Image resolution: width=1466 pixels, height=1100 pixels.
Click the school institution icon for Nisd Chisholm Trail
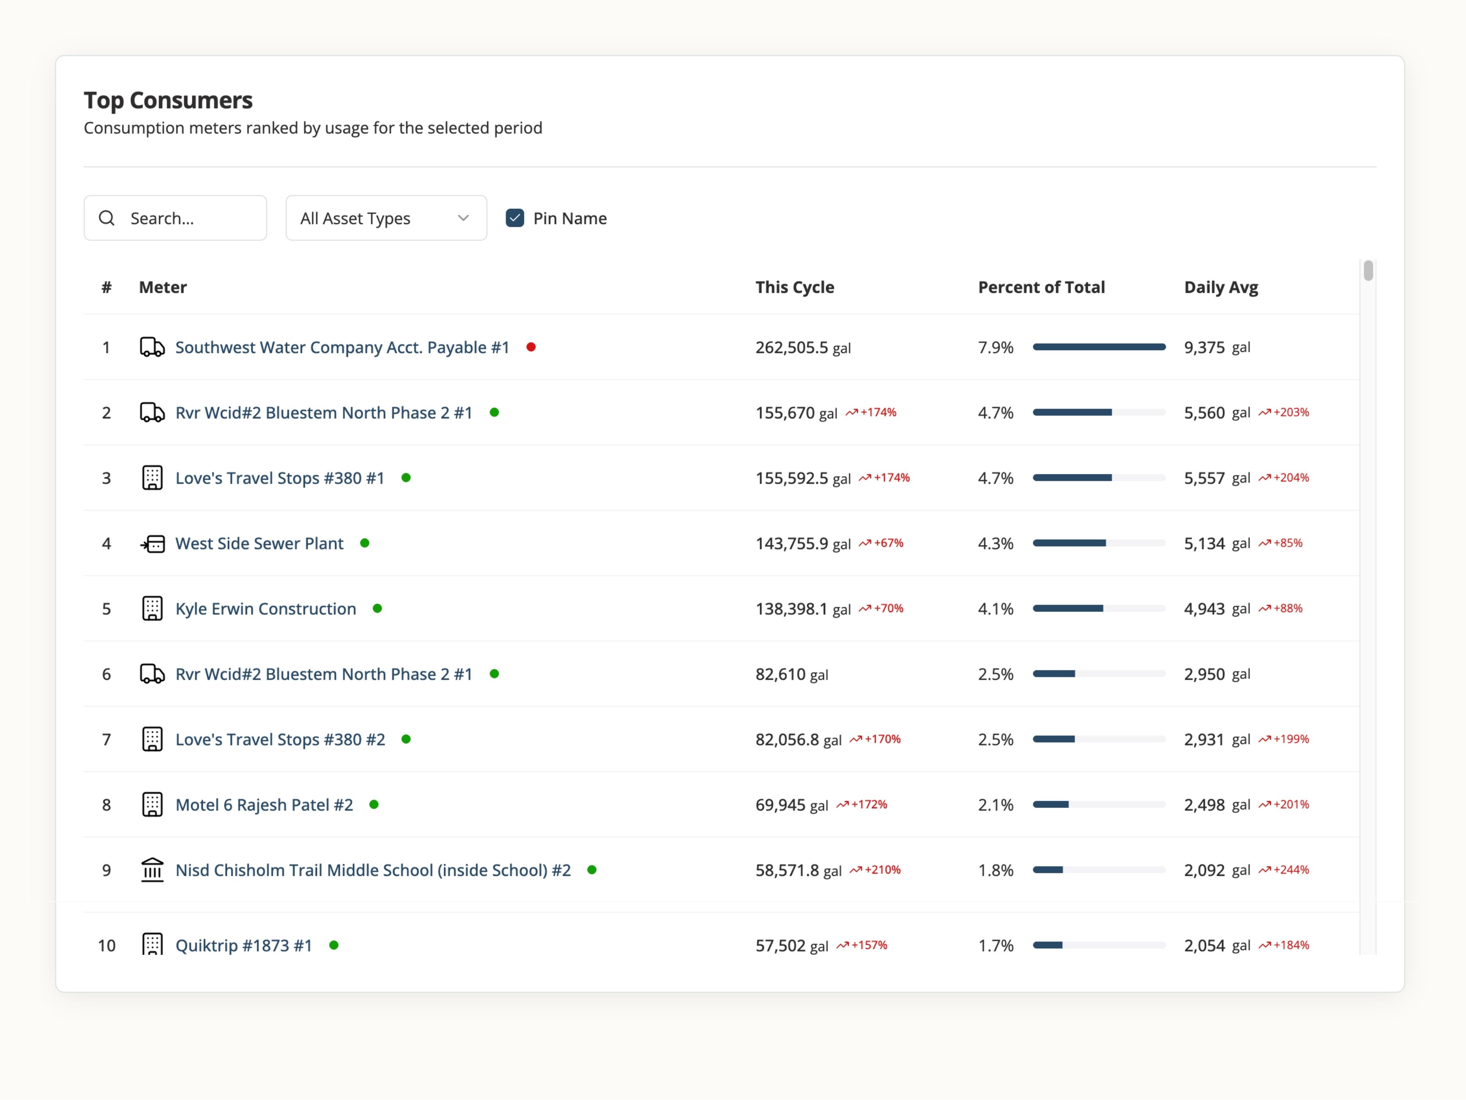pos(152,869)
